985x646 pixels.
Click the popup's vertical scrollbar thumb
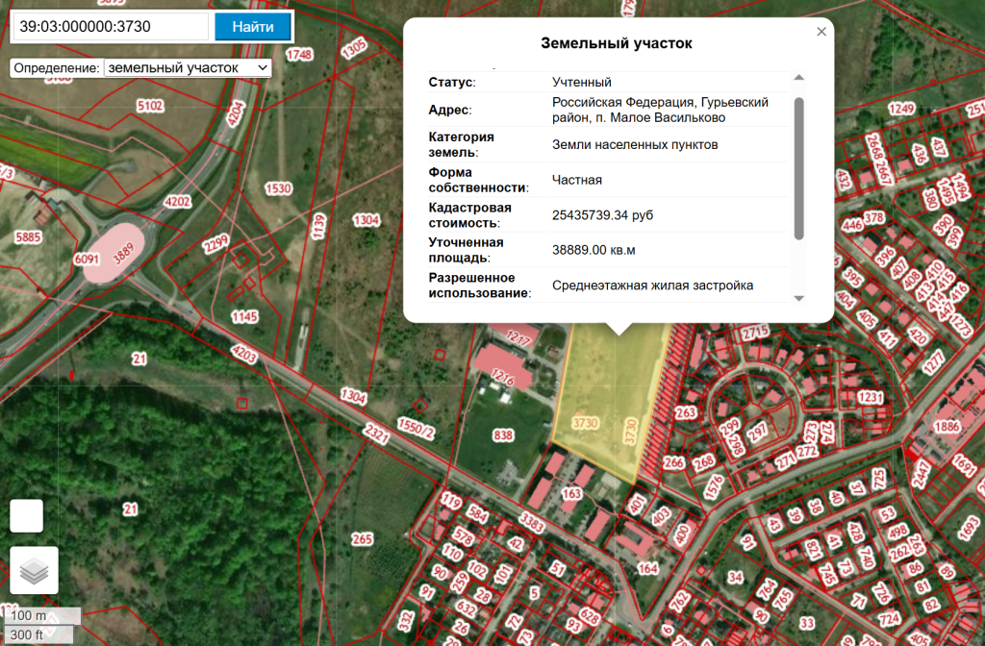click(x=798, y=168)
